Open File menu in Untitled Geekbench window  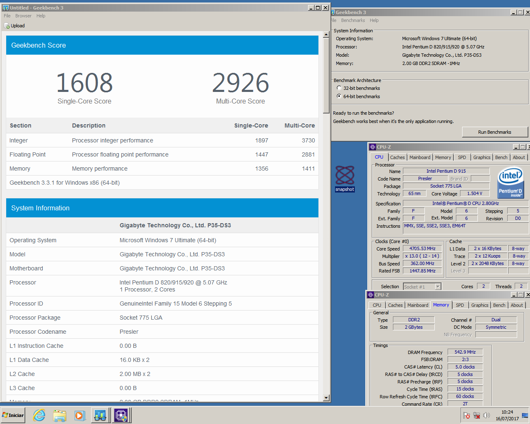pyautogui.click(x=7, y=16)
